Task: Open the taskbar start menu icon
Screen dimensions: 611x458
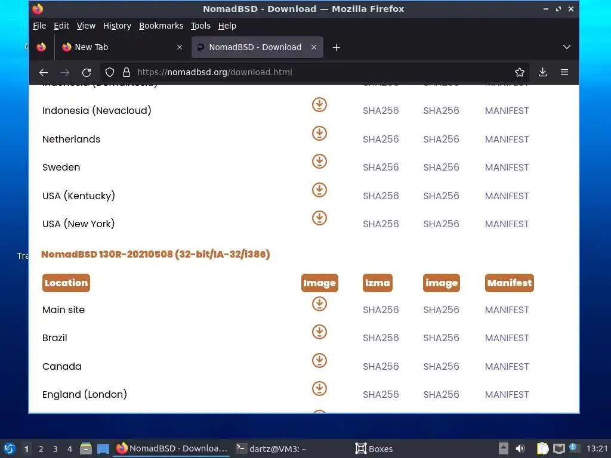Action: tap(10, 448)
